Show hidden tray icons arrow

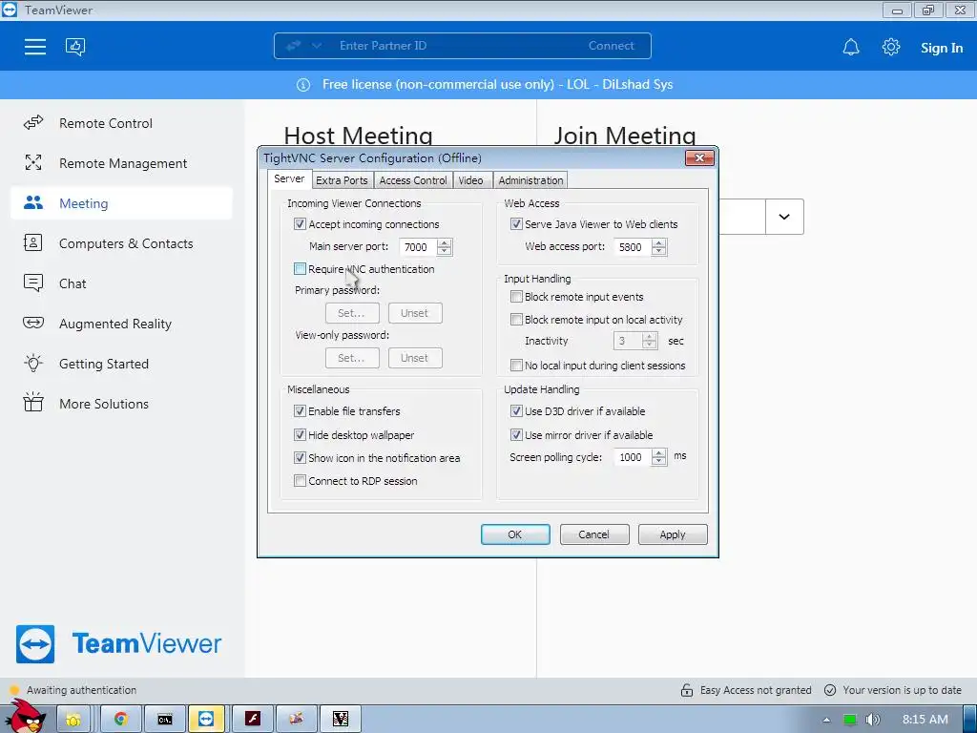(x=826, y=720)
